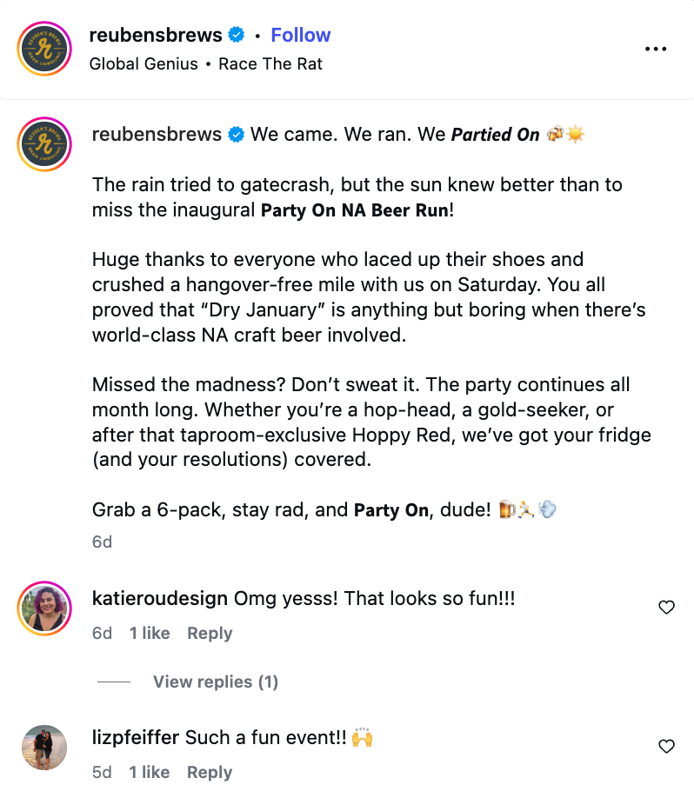
Task: Follow the reubensbrews account
Action: [300, 36]
